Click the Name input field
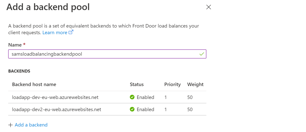This screenshot has height=132, width=306. pos(102,54)
